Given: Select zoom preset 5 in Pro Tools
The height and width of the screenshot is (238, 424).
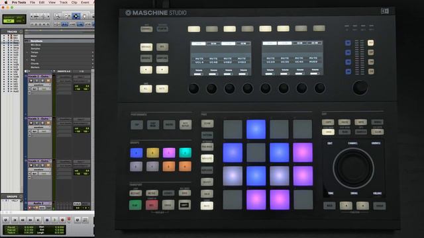Looking at the screenshot, I should coord(48,24).
